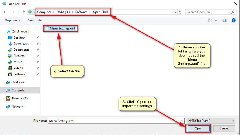This screenshot has height=135, width=240.
Task: Click the search magnifier icon
Action: tap(233, 12)
